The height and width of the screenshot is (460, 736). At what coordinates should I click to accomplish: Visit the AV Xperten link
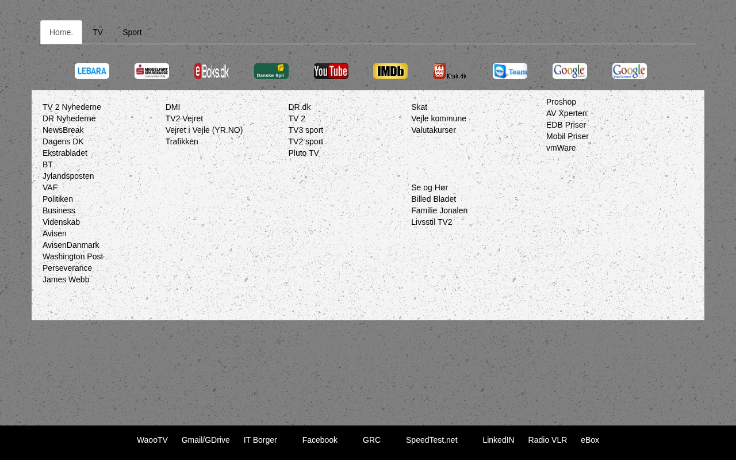pyautogui.click(x=566, y=113)
